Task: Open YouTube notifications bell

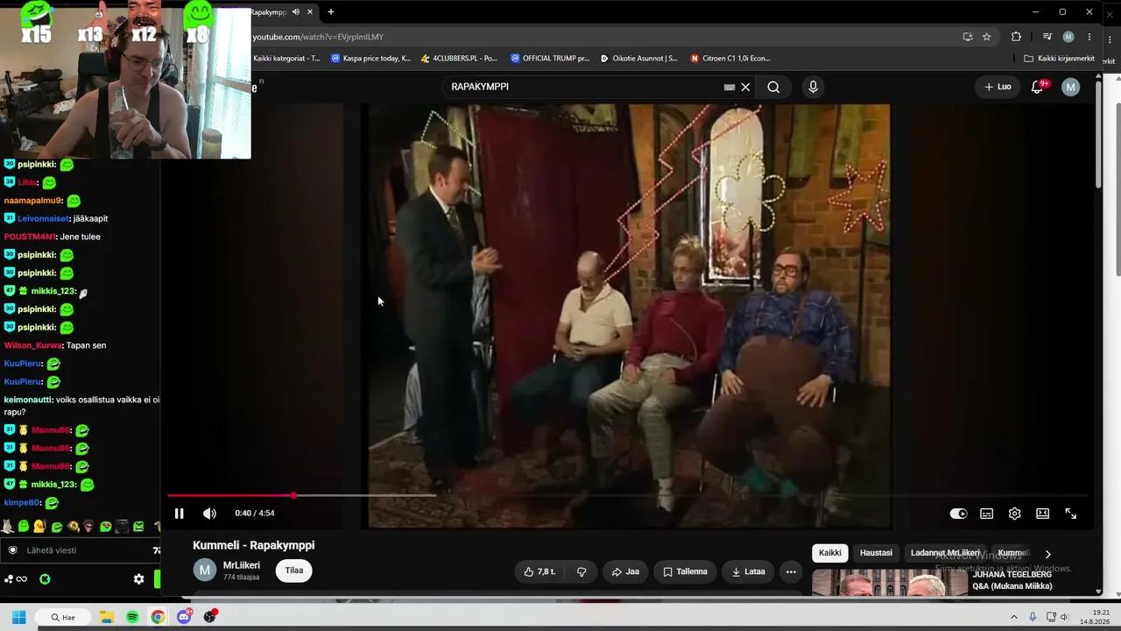Action: pos(1038,87)
